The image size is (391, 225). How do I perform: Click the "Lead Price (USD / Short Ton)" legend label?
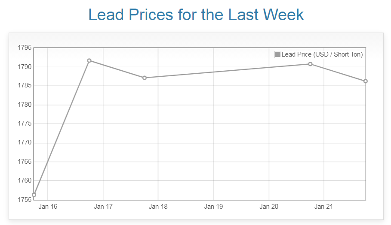[x=322, y=54]
